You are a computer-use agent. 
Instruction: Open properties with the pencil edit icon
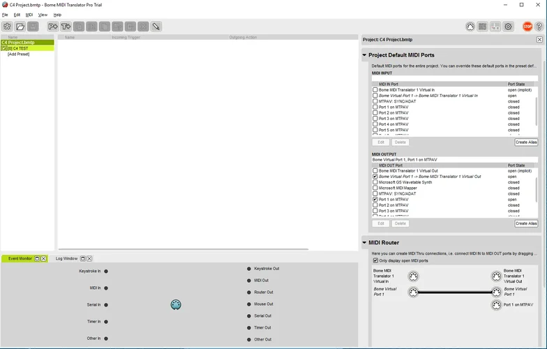156,27
